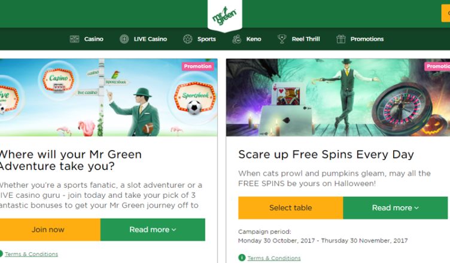The height and width of the screenshot is (263, 450).
Task: Click the Select table button
Action: [x=290, y=208]
